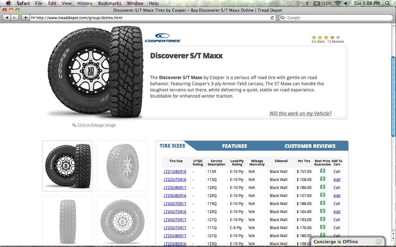Open the History menu
This screenshot has height=247, width=396.
coord(85,3)
